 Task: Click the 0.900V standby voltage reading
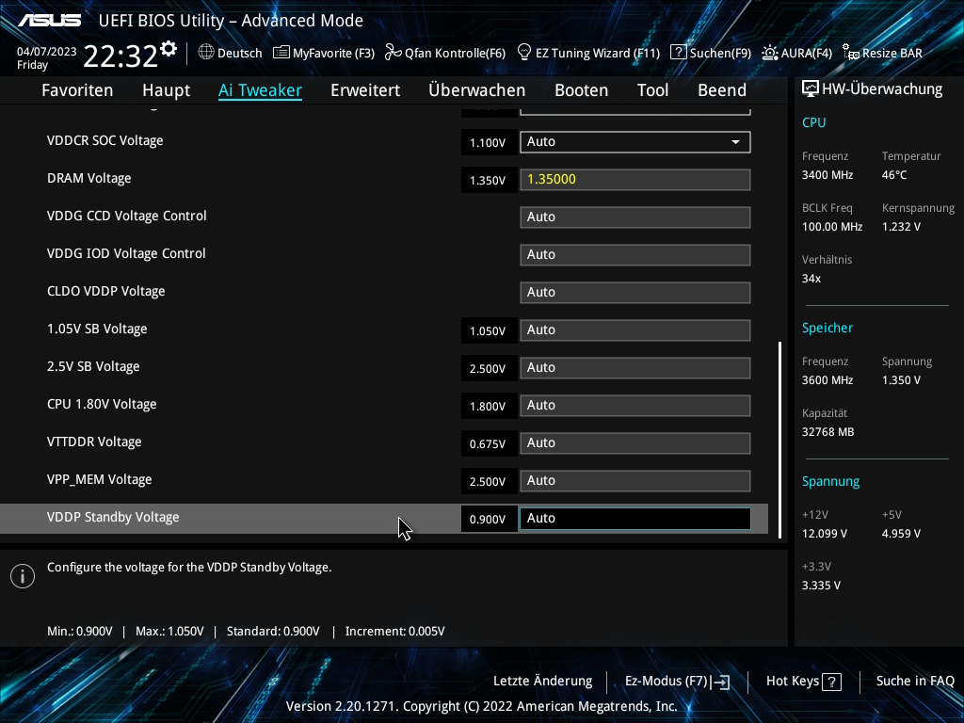pos(488,520)
